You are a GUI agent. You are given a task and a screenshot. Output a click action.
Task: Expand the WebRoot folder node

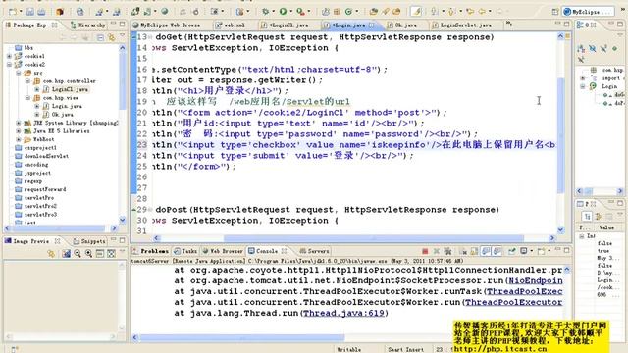tap(19, 139)
